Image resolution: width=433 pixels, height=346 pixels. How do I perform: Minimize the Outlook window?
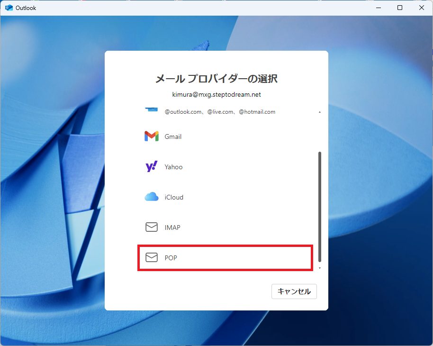[379, 8]
